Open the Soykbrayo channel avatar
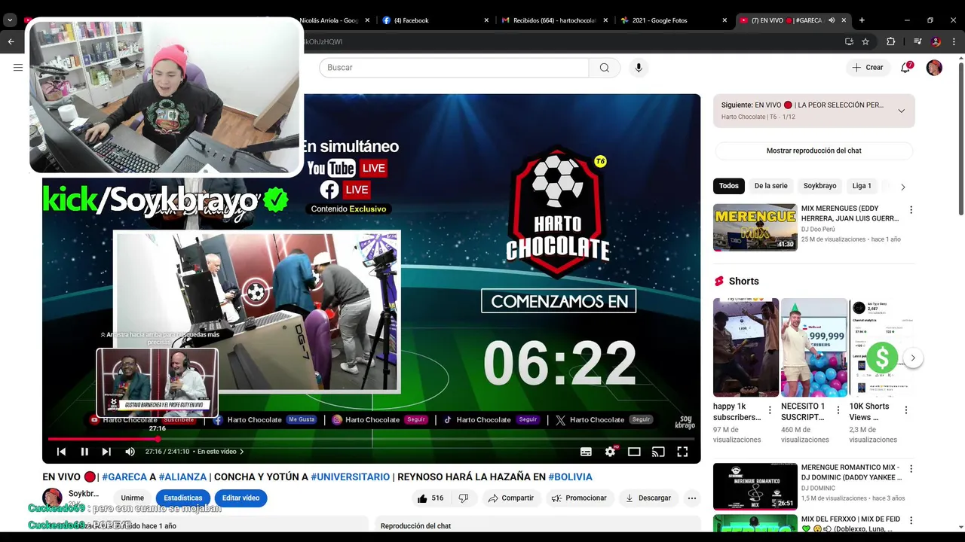 tap(52, 498)
